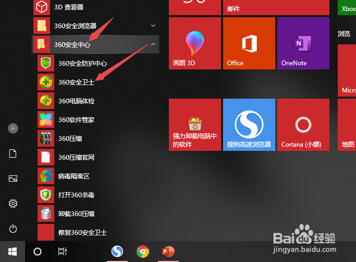Image resolution: width=356 pixels, height=262 pixels.
Task: Open the 邮件 tile
Action: (276, 7)
